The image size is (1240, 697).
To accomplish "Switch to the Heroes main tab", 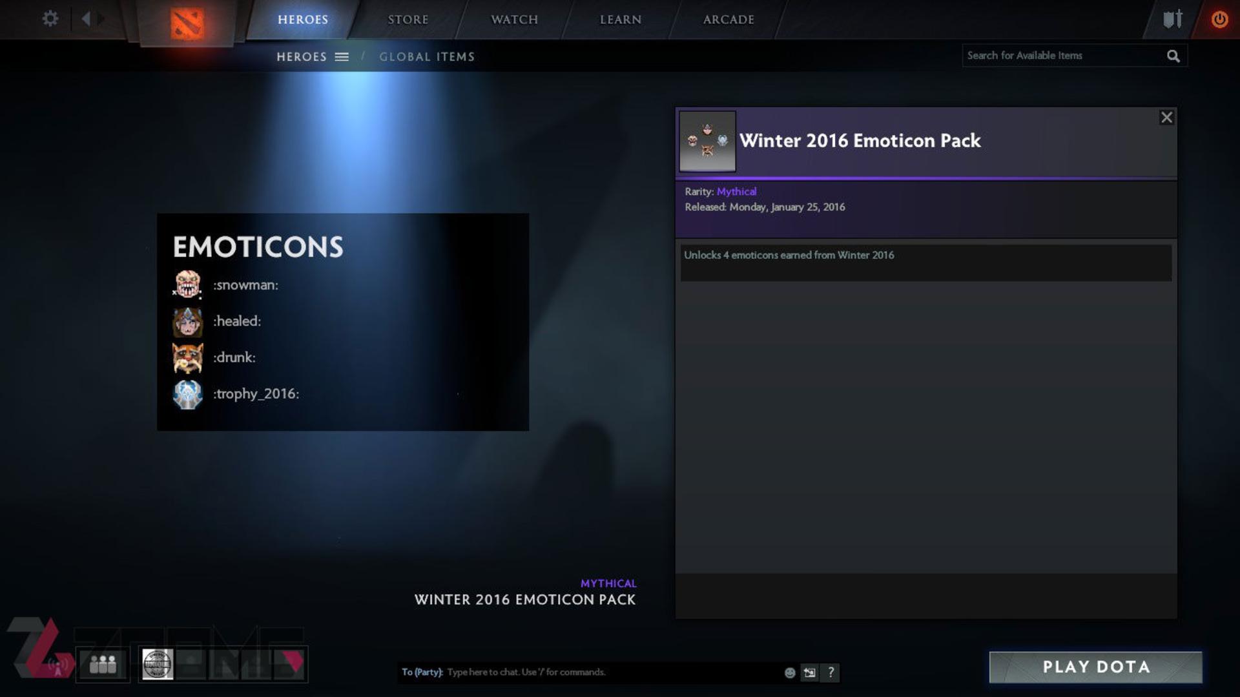I will (x=303, y=19).
